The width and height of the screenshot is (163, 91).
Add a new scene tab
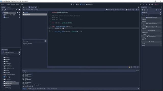[x=38, y=7]
